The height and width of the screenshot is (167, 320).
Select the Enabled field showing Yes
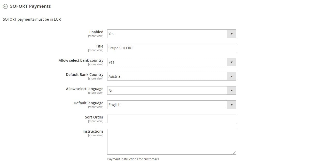171,34
